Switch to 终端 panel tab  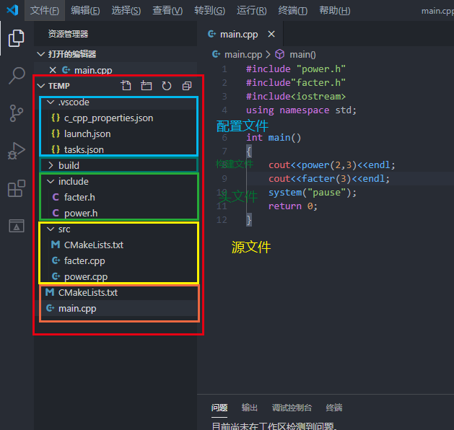point(334,408)
